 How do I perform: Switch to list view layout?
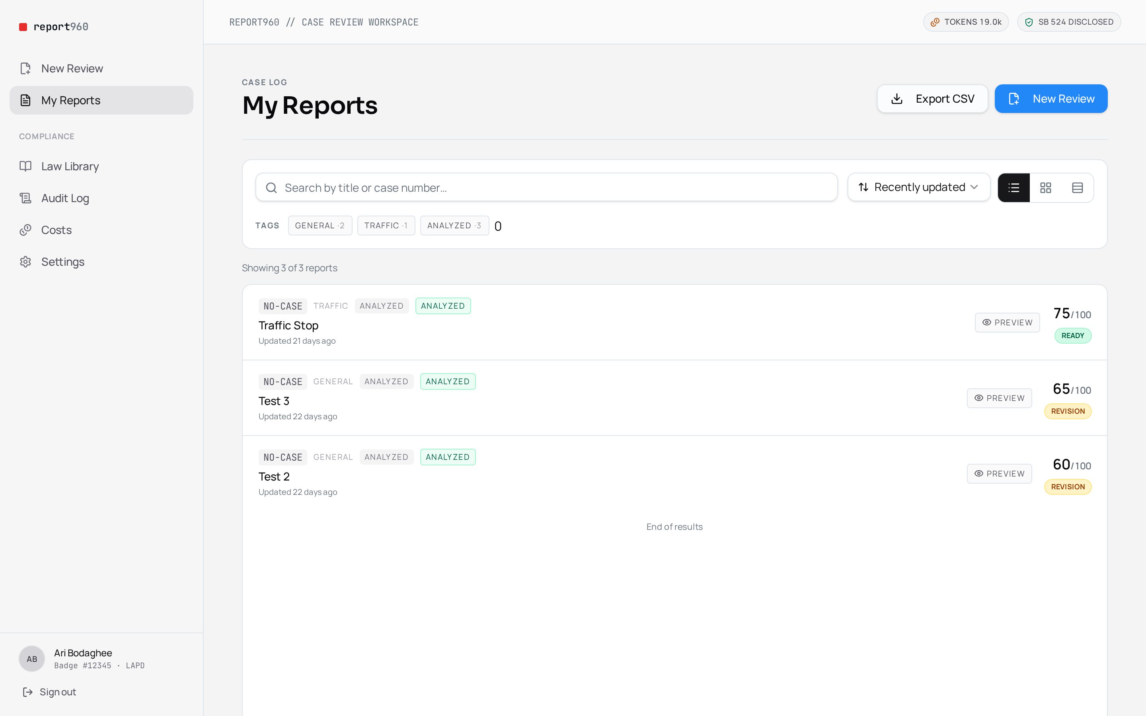(x=1013, y=187)
